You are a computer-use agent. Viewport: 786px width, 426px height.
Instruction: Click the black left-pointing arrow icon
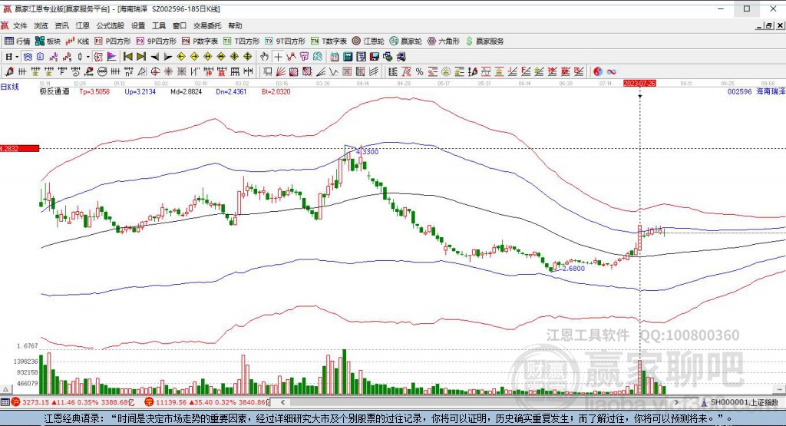155,57
